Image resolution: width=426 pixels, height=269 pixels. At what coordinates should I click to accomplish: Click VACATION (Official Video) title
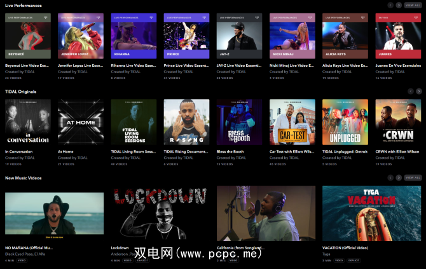pyautogui.click(x=345, y=248)
